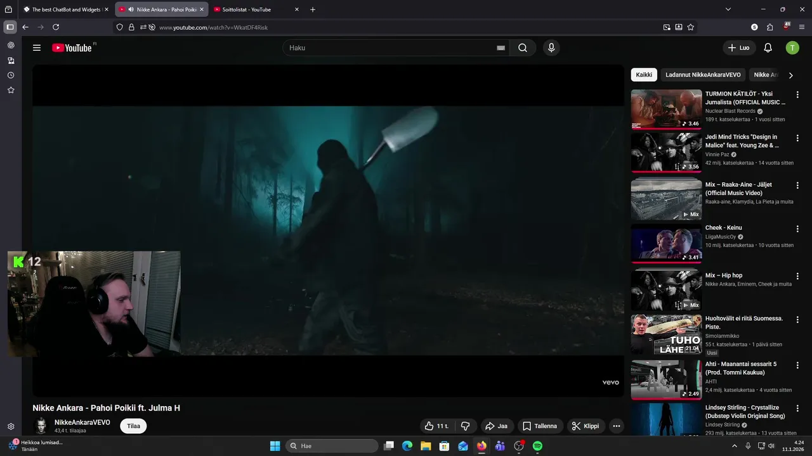Open the Mix – Hip hop thumbnail

pos(666,290)
